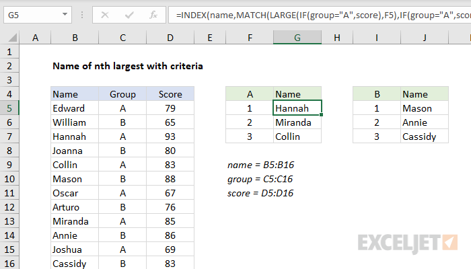Select the cell containing 'Oscar'
Viewport: 471px width, 269px height.
pos(75,193)
